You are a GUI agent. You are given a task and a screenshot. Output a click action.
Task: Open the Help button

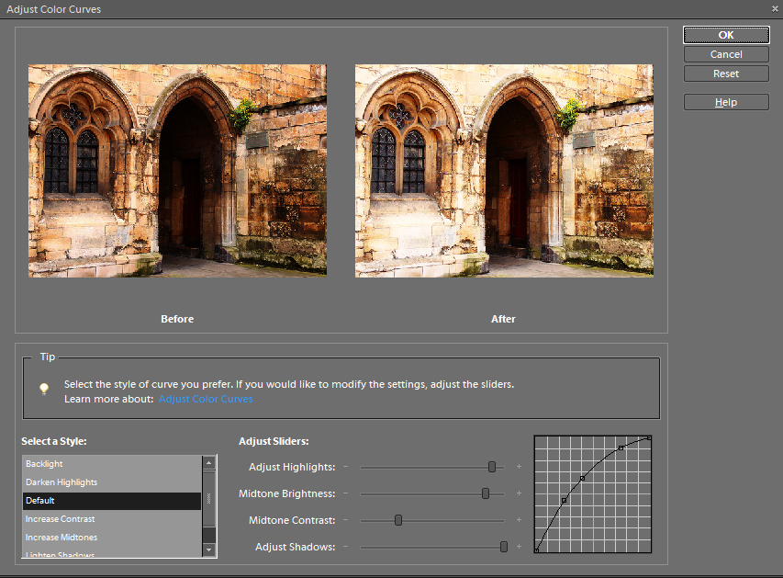[x=726, y=102]
